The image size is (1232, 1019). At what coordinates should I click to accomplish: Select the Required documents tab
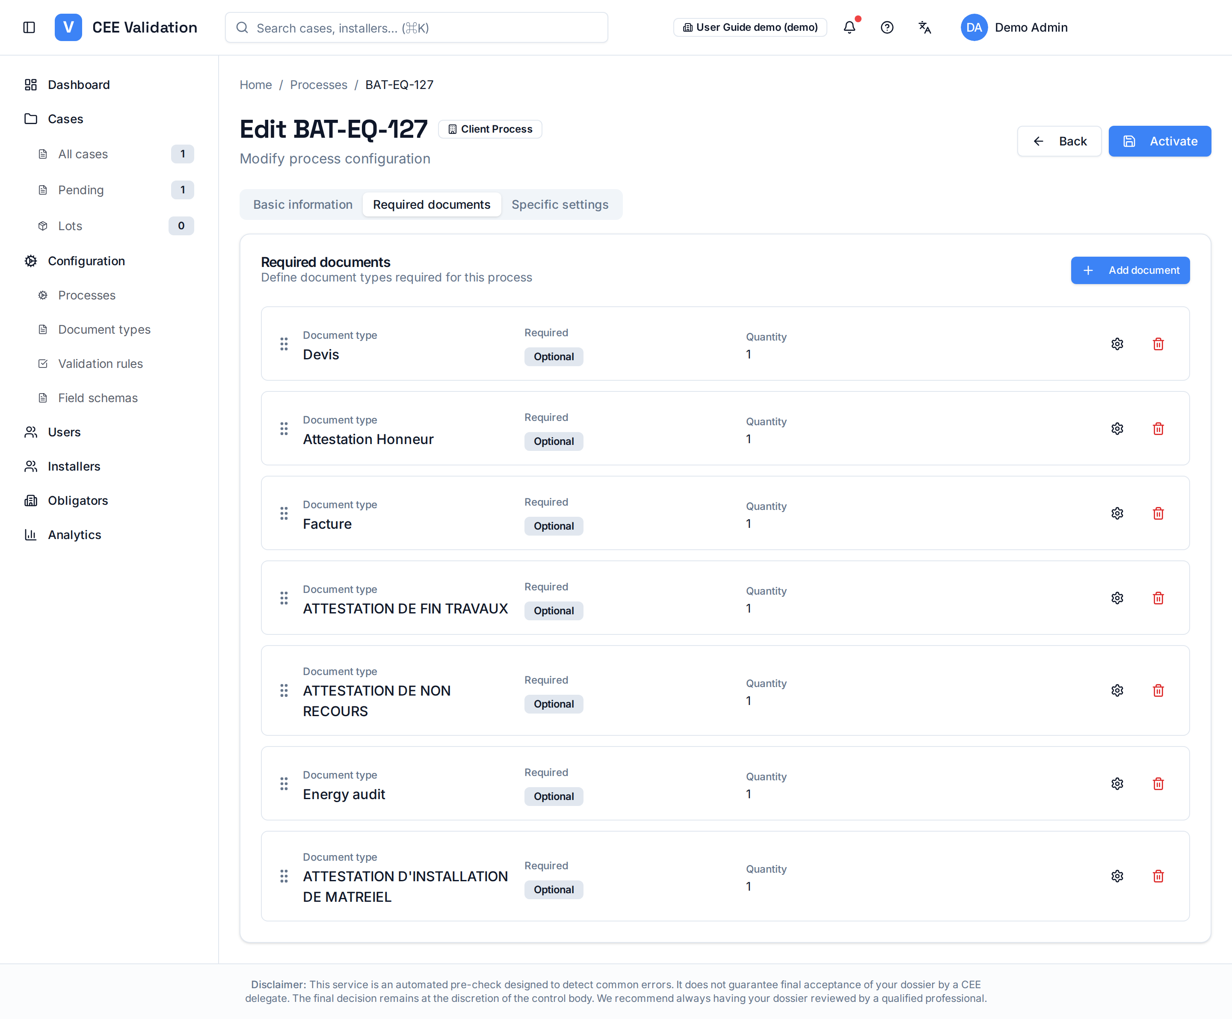pyautogui.click(x=431, y=204)
